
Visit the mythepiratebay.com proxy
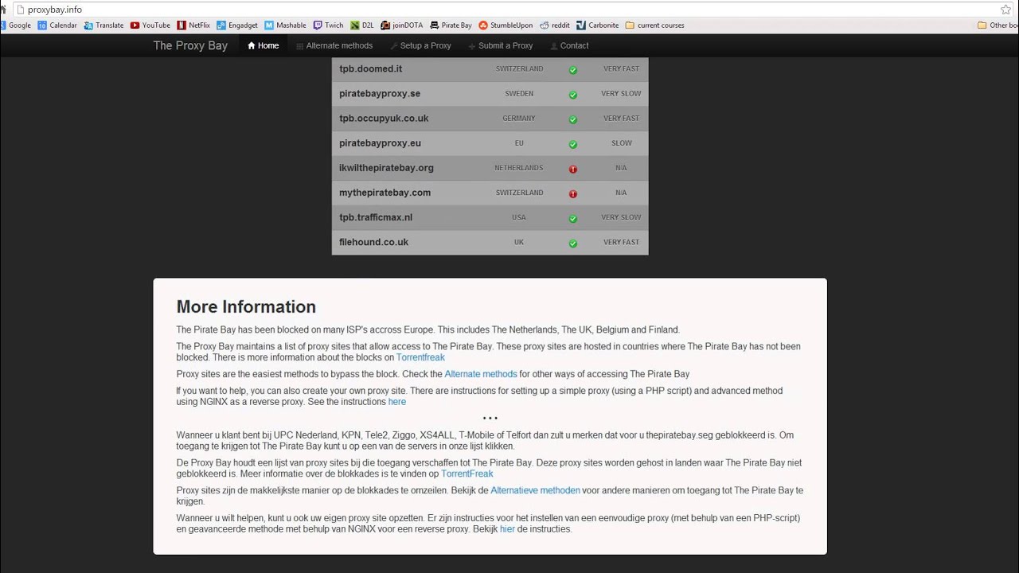point(385,192)
